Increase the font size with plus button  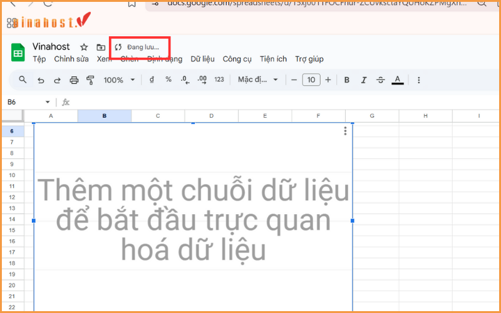[x=328, y=80]
